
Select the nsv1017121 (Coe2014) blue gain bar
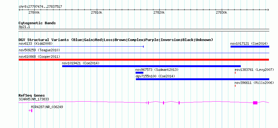250,47
